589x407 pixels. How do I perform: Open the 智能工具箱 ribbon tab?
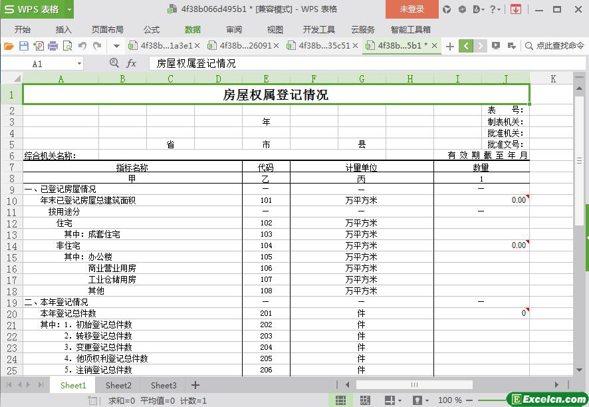(410, 29)
